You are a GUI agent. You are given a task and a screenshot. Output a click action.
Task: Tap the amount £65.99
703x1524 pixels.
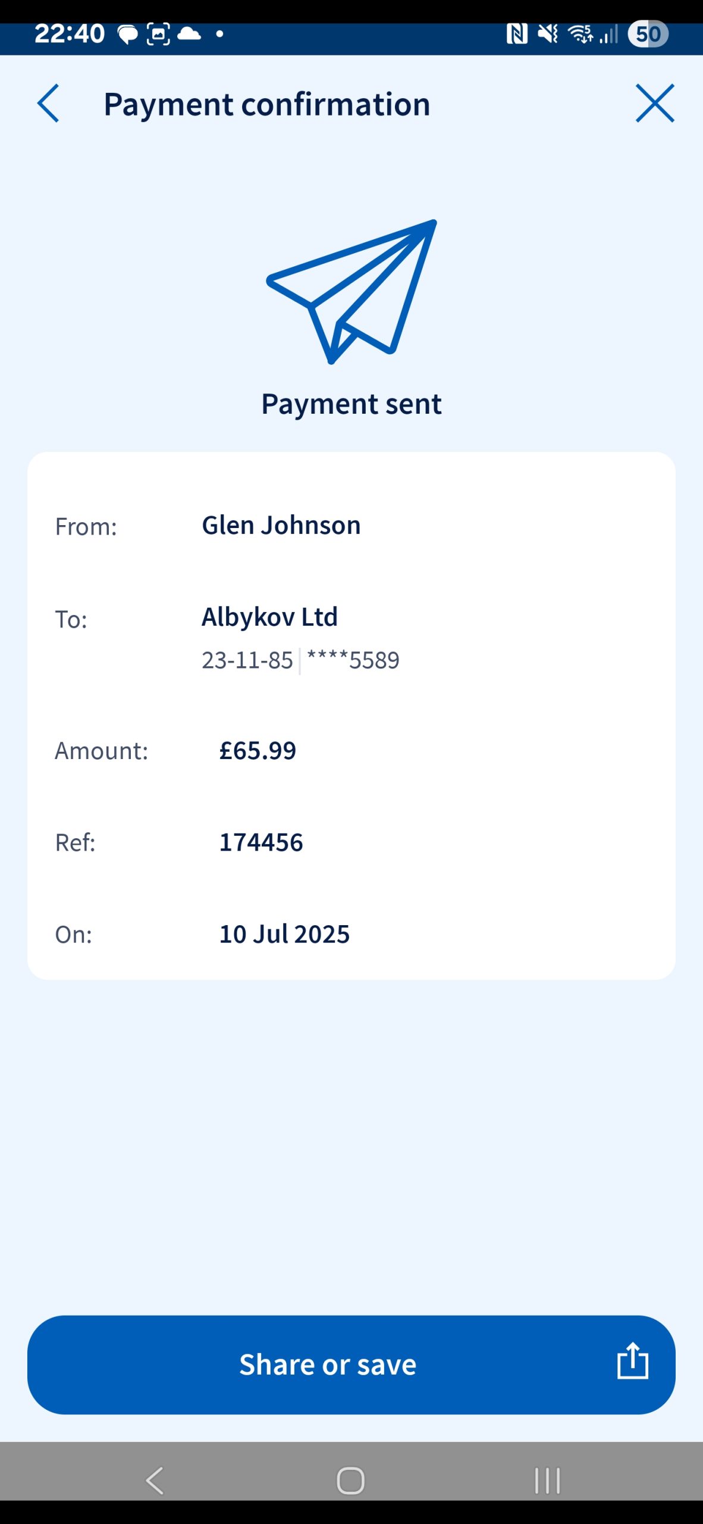point(258,751)
